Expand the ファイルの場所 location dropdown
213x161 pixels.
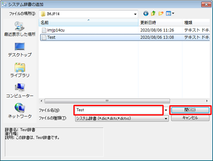click(135, 14)
